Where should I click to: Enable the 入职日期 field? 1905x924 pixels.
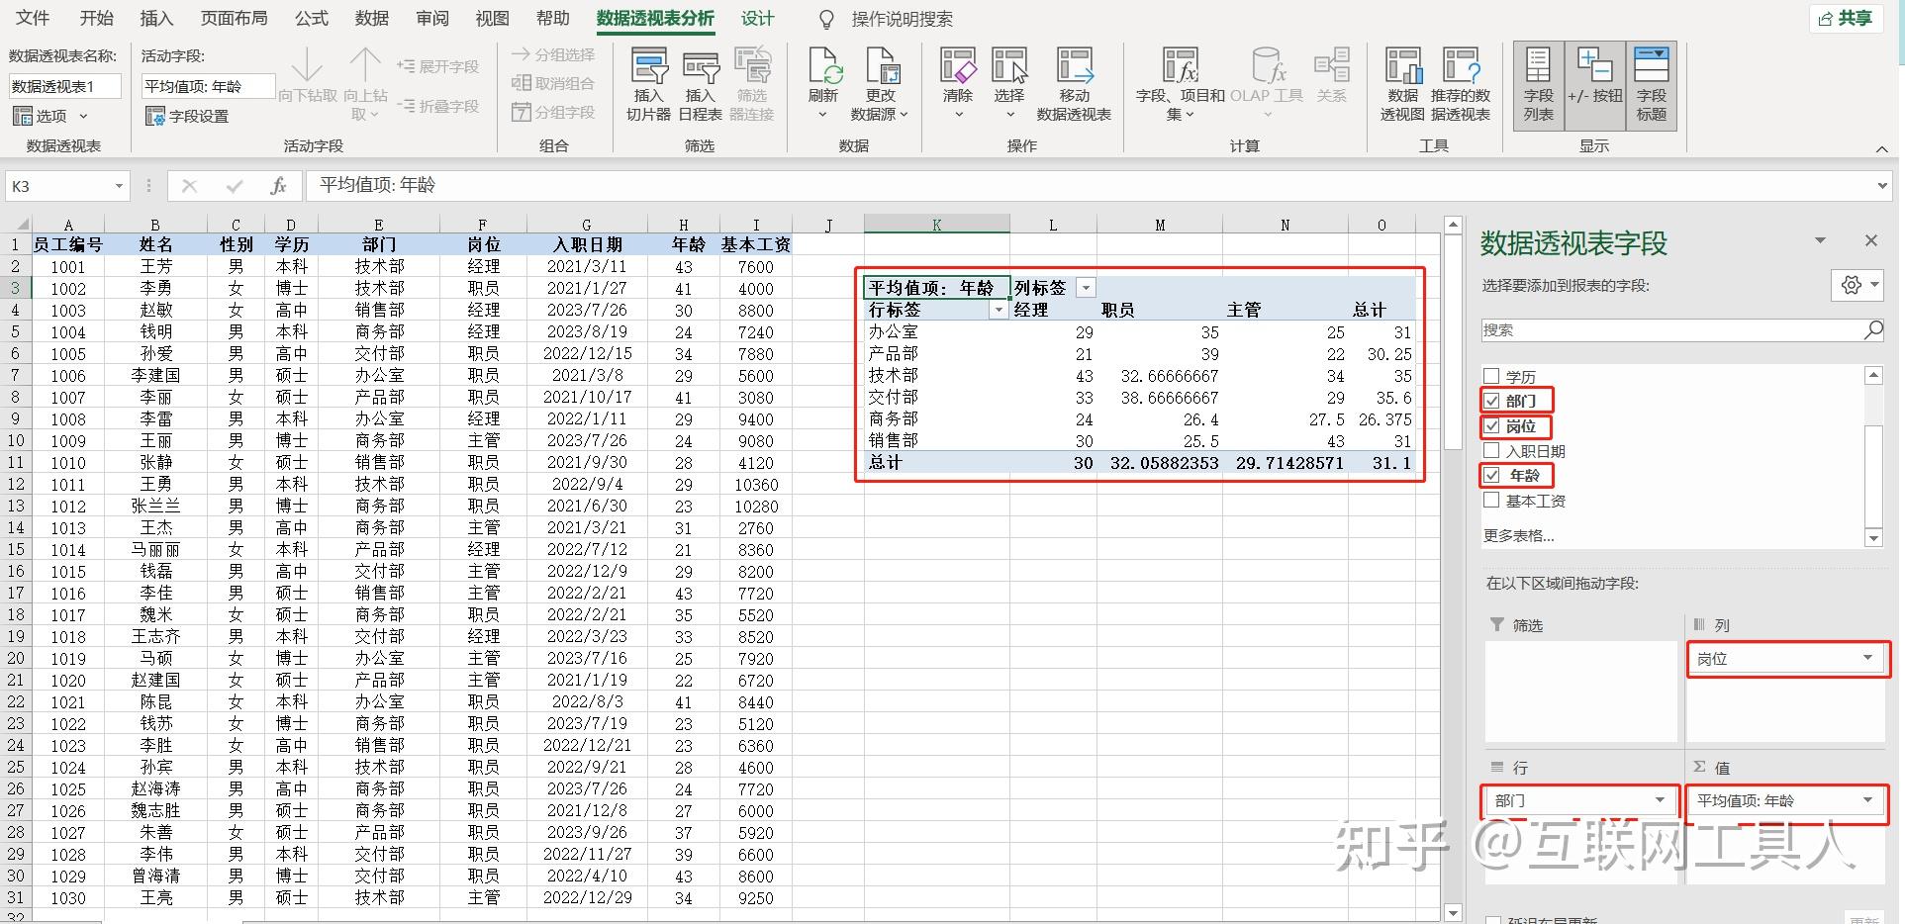[1491, 450]
